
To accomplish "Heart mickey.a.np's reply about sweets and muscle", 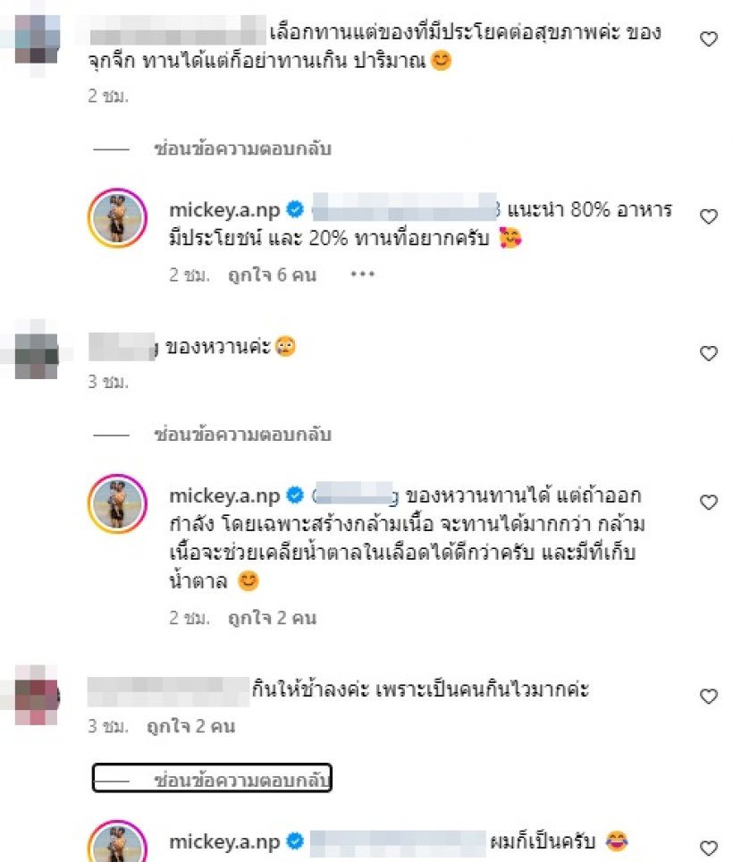I will 709,502.
